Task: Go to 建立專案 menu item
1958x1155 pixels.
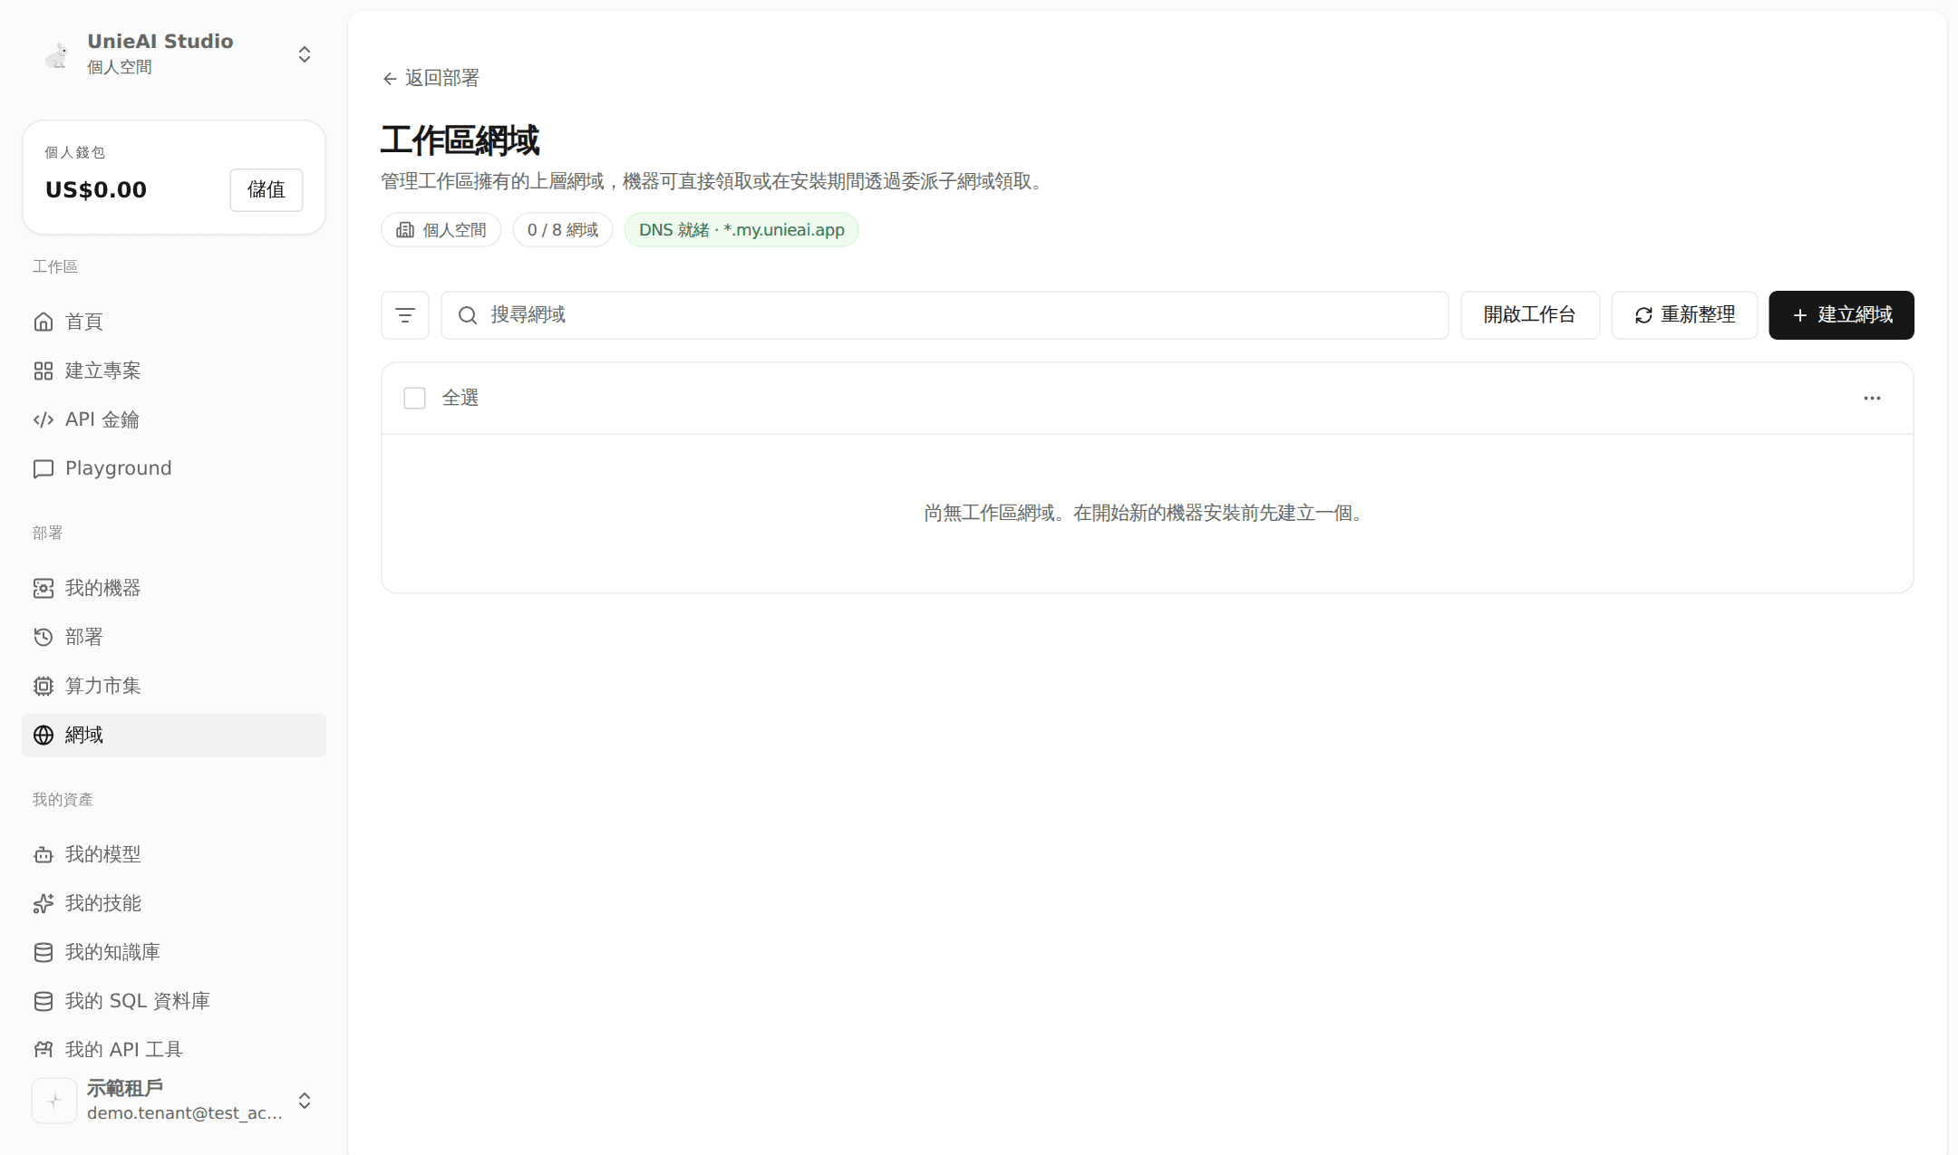Action: click(174, 371)
